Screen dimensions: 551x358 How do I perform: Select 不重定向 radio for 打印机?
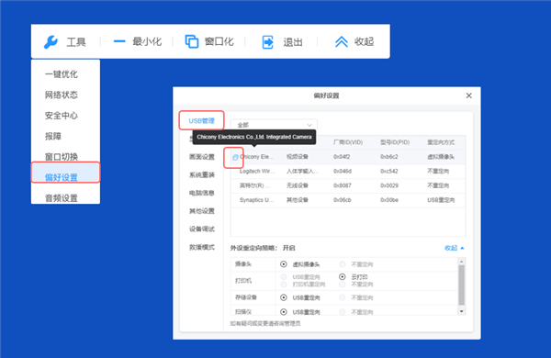pos(342,285)
